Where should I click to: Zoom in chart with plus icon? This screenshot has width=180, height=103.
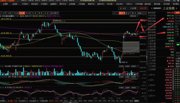[x=114, y=13]
